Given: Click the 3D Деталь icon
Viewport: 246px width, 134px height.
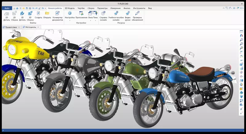Looking at the screenshot, I should tap(22, 13).
